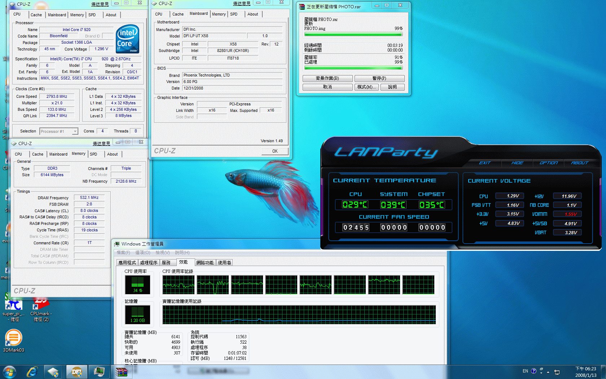Screen dimensions: 606x379
Task: Click the DFI taskbar icon
Action: [x=76, y=372]
